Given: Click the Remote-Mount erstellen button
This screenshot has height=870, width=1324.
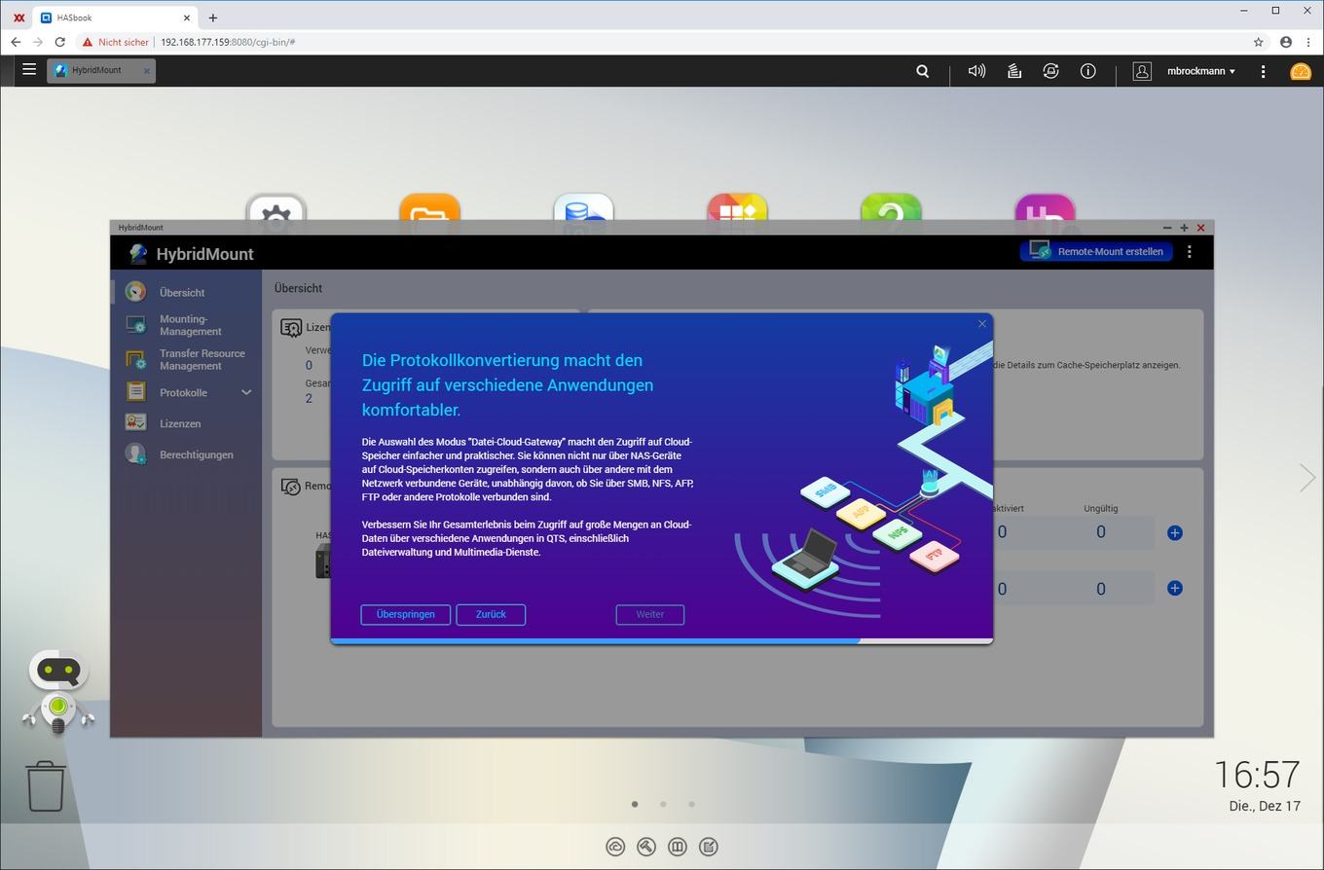Looking at the screenshot, I should tap(1096, 251).
